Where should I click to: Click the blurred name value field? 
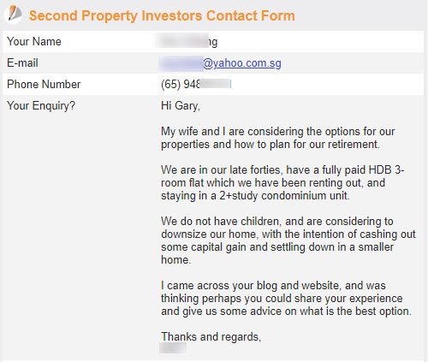(x=187, y=42)
